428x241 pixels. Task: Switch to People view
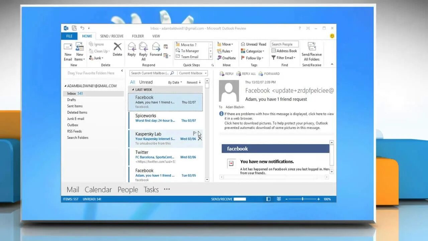[128, 190]
